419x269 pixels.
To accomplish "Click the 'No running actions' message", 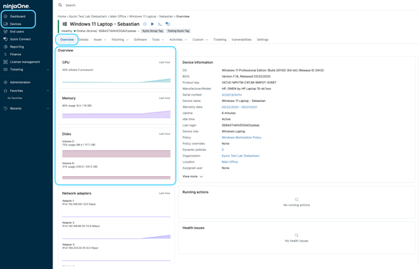I will pos(296,205).
